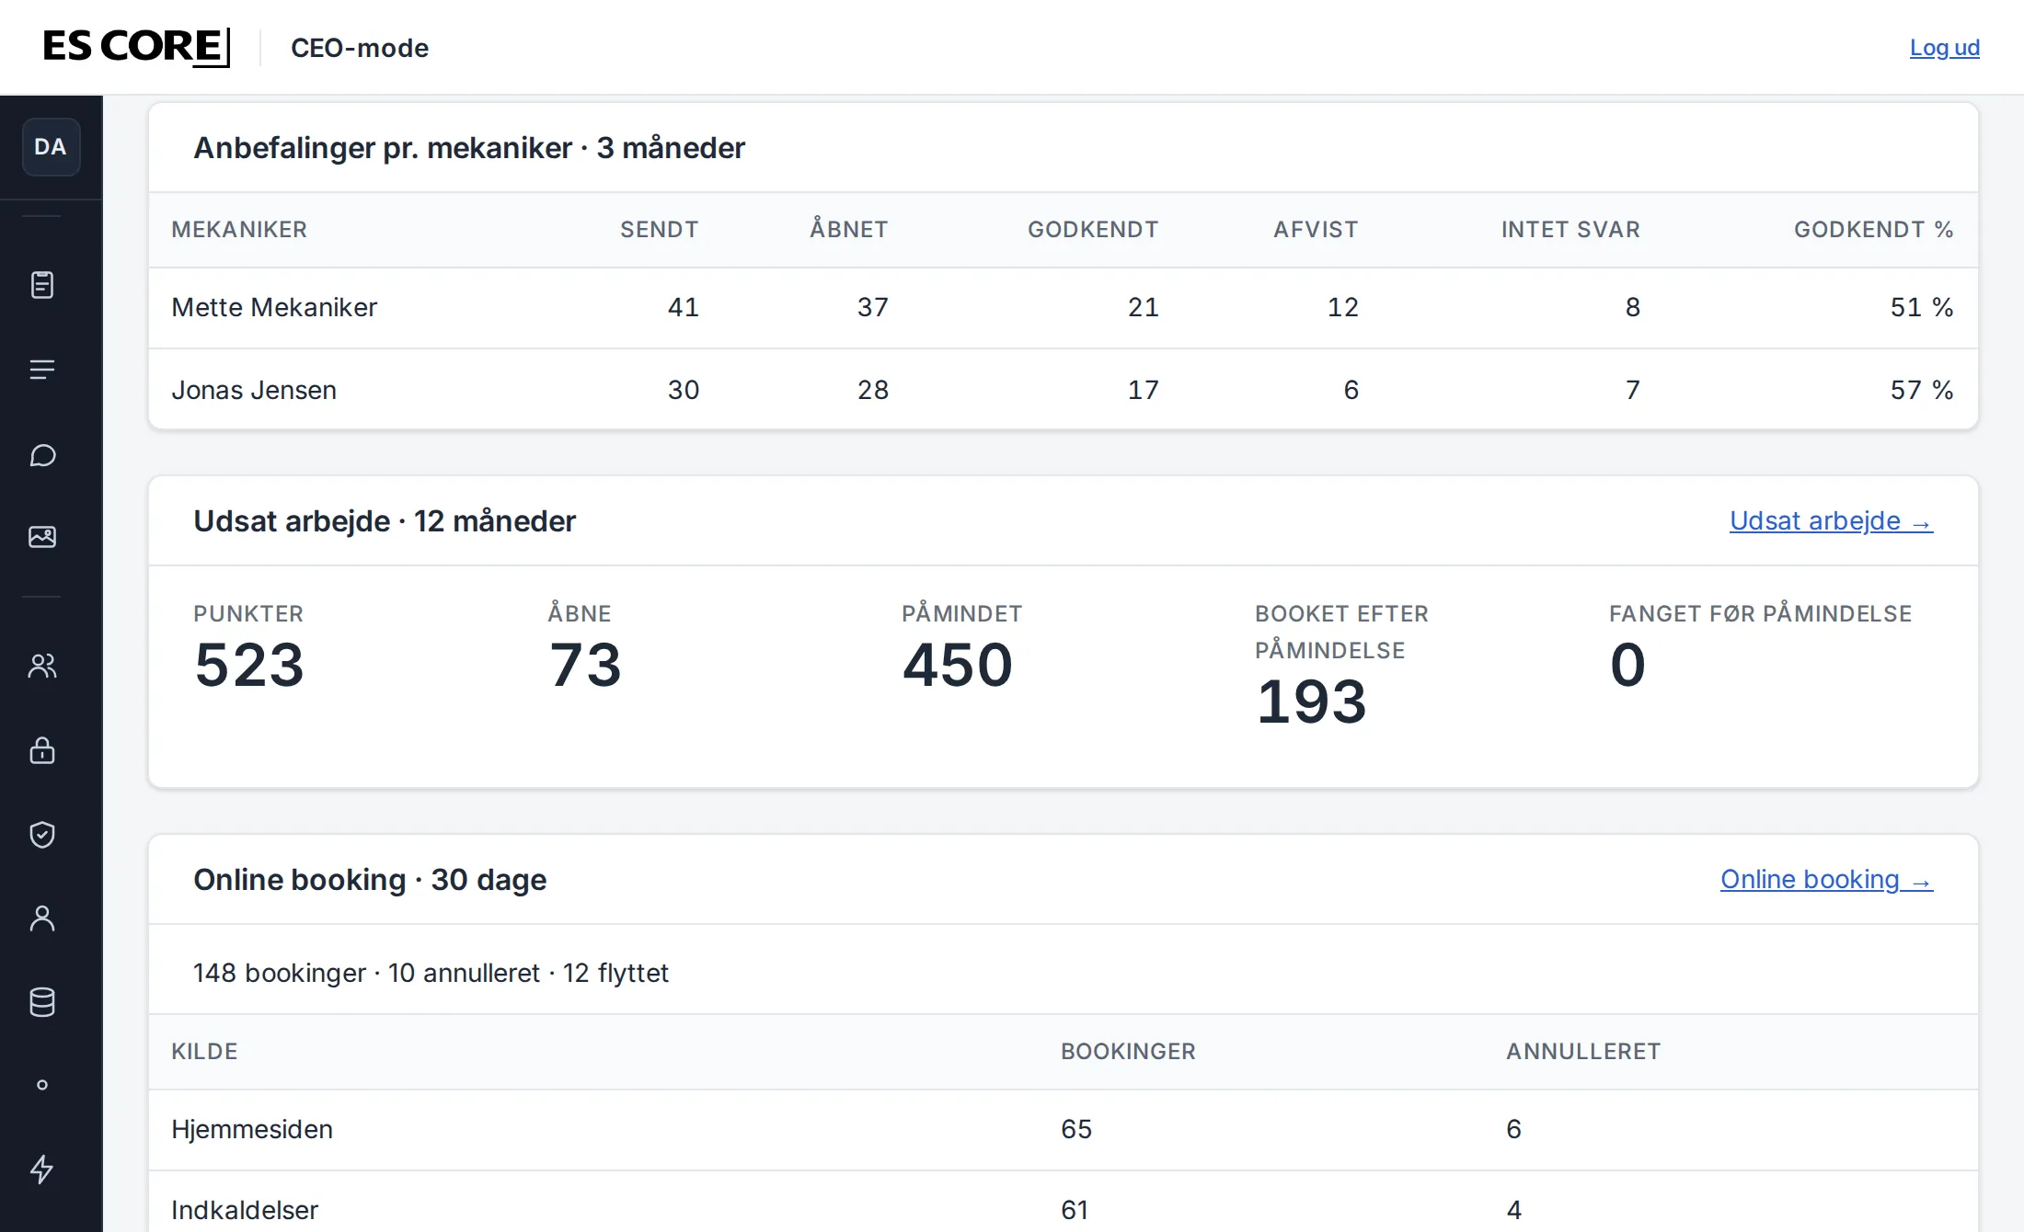Click the ANNULLERET column header
Image resolution: width=2024 pixels, height=1232 pixels.
coord(1583,1052)
